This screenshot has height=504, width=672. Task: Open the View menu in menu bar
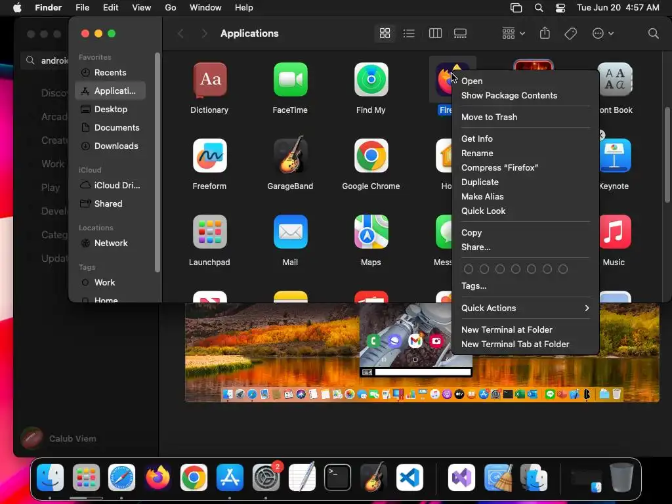point(142,8)
